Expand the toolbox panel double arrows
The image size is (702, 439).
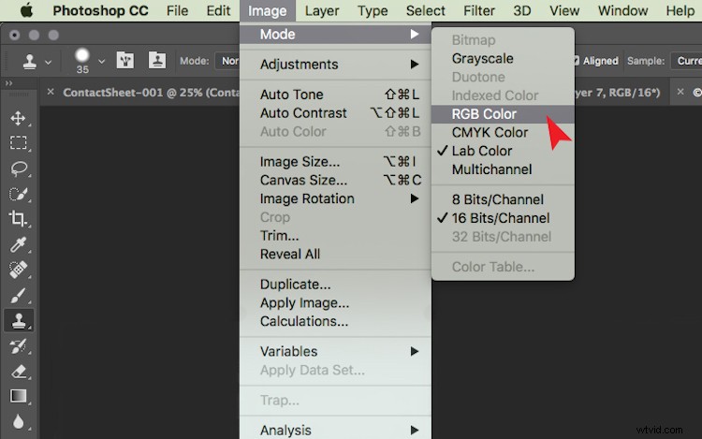8,83
